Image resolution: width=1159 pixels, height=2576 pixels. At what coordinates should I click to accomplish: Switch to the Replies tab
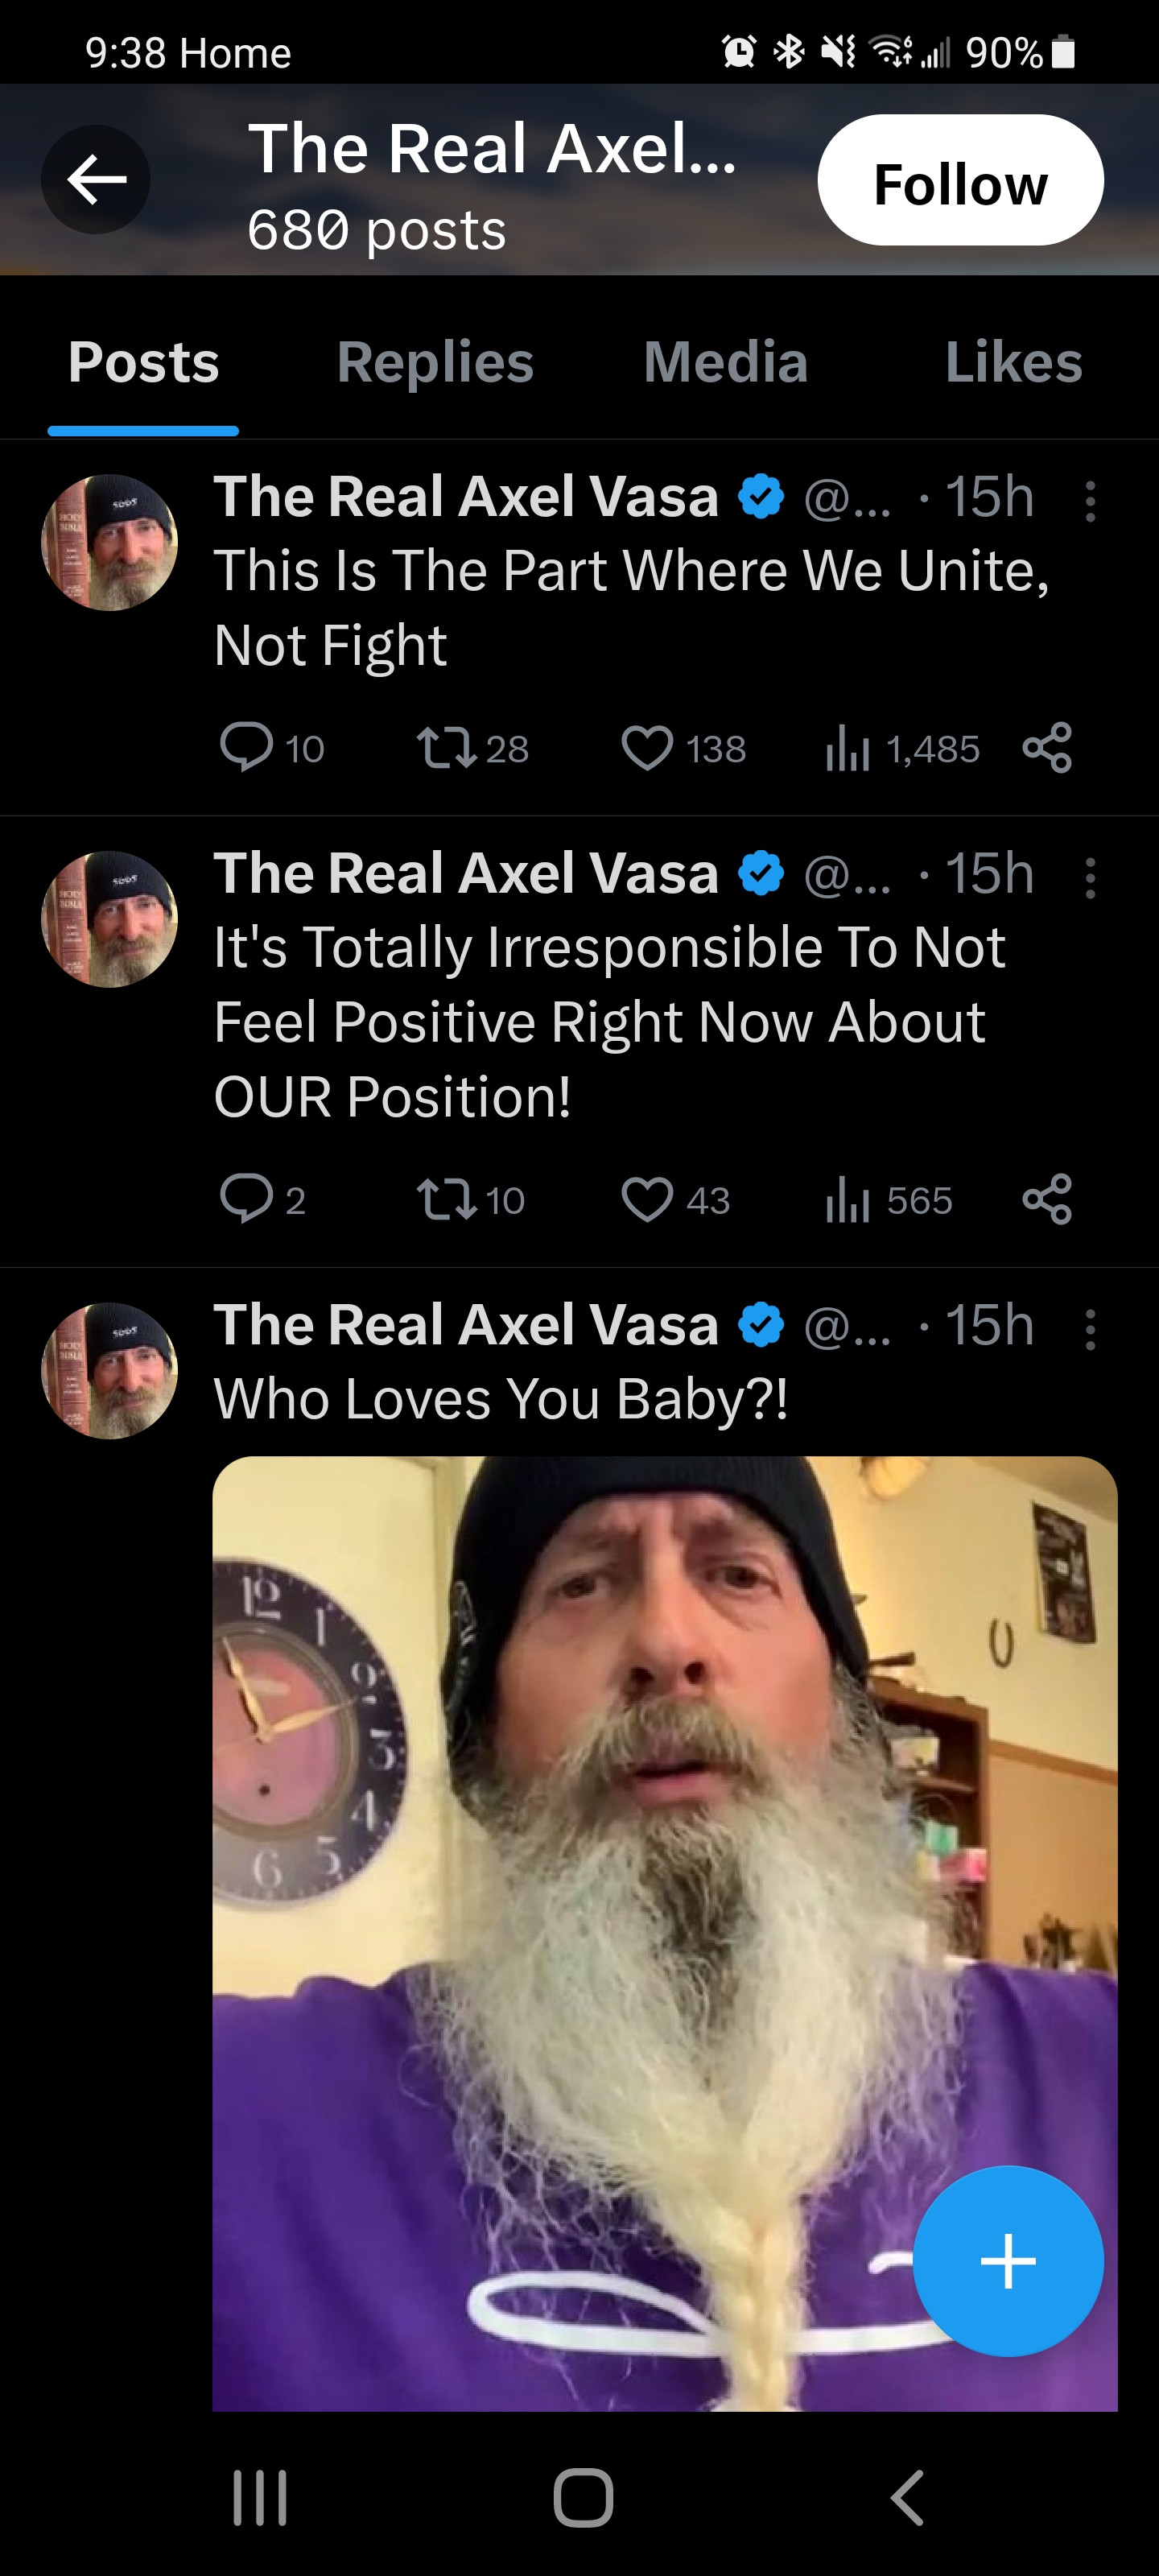point(435,362)
